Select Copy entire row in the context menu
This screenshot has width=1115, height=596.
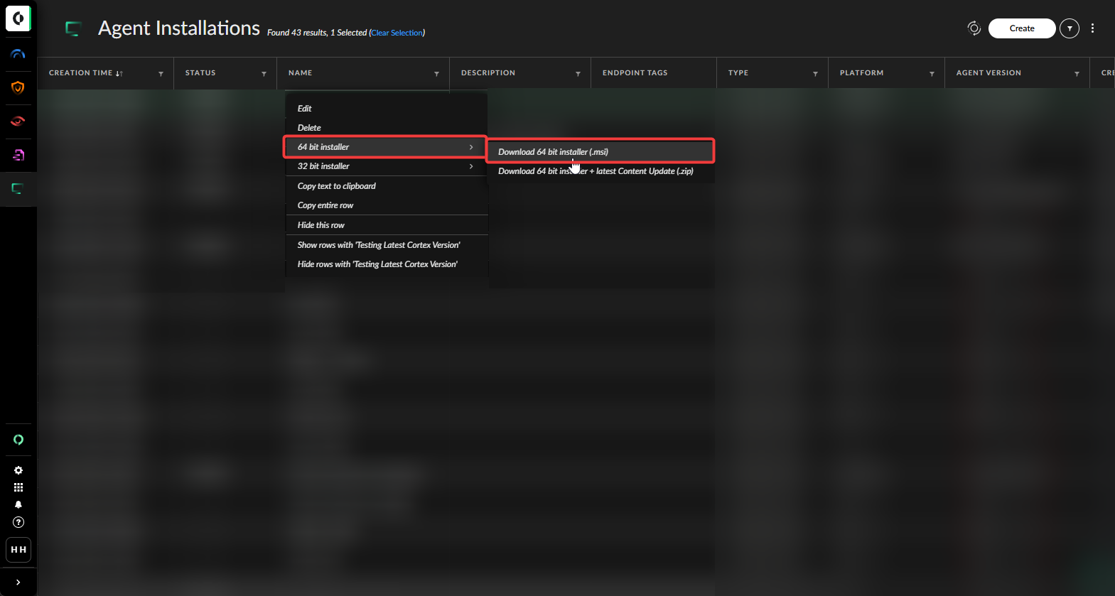(x=325, y=205)
